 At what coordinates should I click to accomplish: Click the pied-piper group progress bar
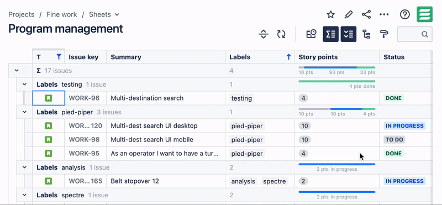337,109
